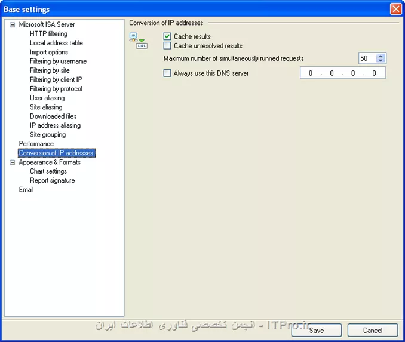Viewport: 405px width, 342px height.
Task: Decrease maximum simultaneous requests value
Action: (381, 61)
